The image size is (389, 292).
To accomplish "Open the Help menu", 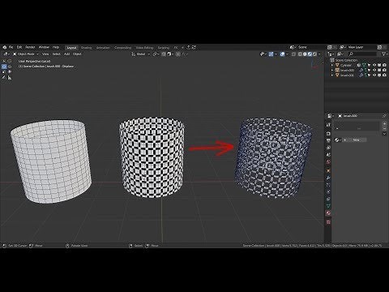I will [56, 47].
